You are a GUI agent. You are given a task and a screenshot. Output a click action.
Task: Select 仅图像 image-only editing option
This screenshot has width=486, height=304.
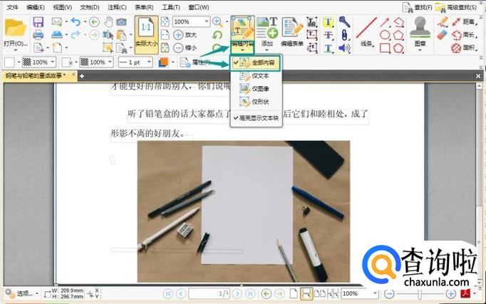(256, 89)
